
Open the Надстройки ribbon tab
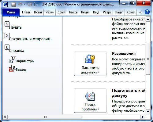pyautogui.click(x=119, y=12)
